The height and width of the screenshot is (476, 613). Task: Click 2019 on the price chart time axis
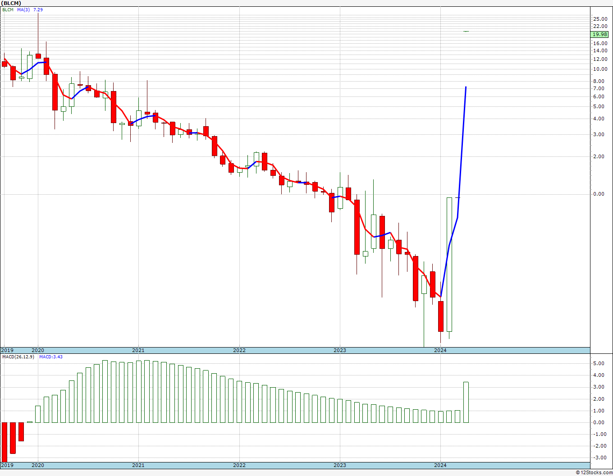point(7,350)
